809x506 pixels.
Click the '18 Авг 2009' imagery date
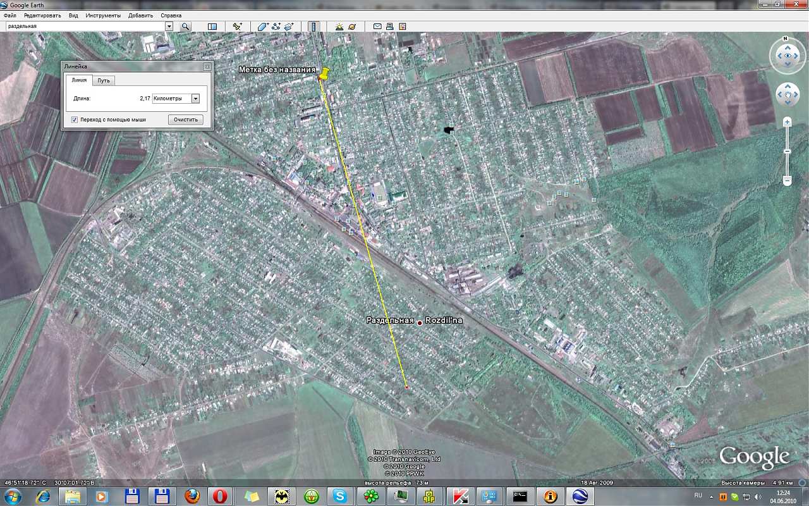[x=597, y=483]
